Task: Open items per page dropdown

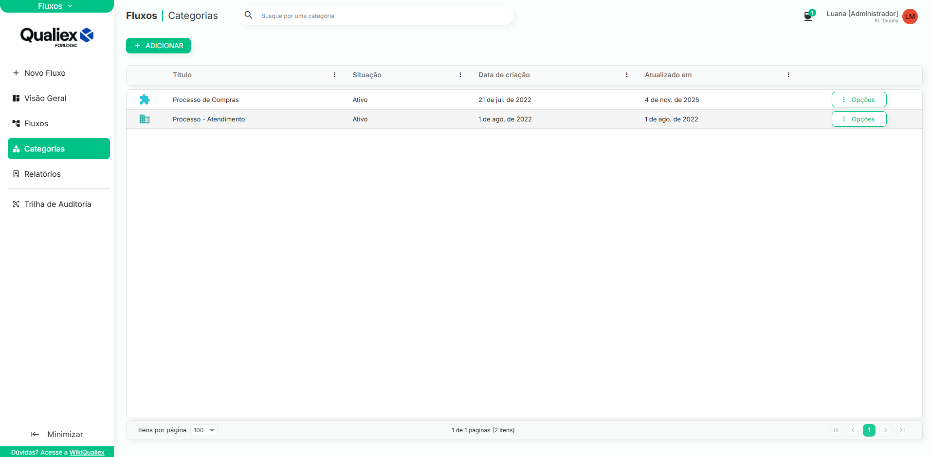Action: pos(204,430)
